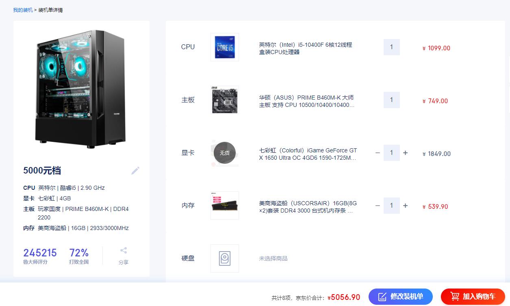The width and height of the screenshot is (510, 306).
Task: Click the 分享 share icon
Action: [124, 250]
